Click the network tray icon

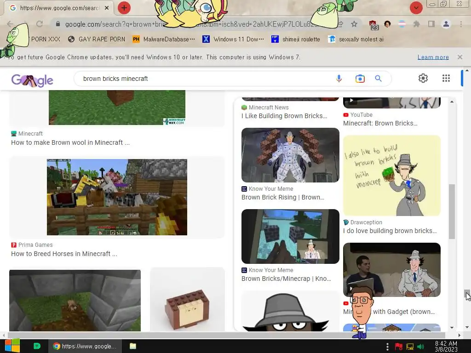point(410,347)
